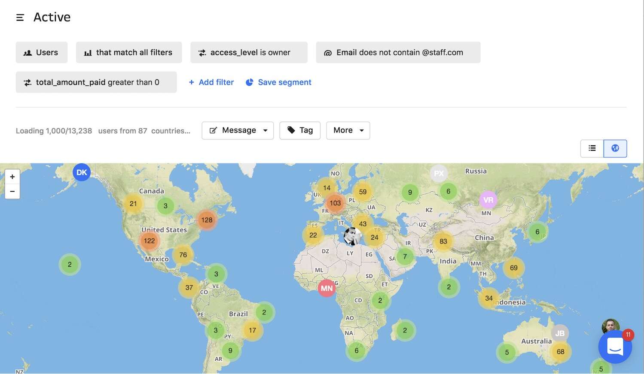Select the VR user avatar on map
644x374 pixels.
488,200
